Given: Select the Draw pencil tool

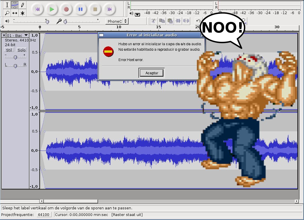Looking at the screenshot, I should coord(22,5).
